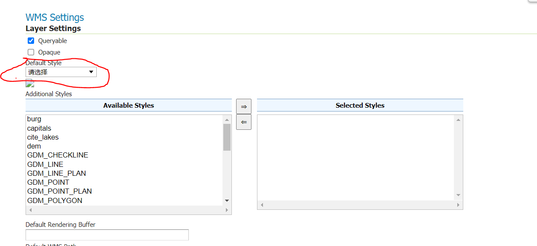This screenshot has height=246, width=537.
Task: Choose cite_lakes in Available Styles
Action: pos(43,137)
